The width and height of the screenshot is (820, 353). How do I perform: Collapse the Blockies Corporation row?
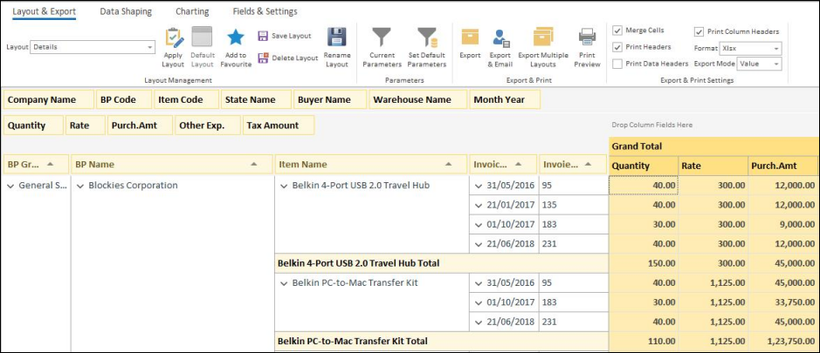79,186
